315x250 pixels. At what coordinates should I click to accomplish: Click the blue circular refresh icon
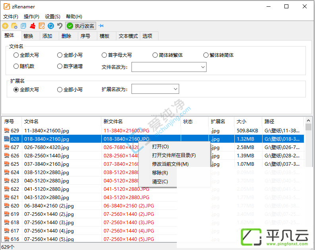coord(51,26)
